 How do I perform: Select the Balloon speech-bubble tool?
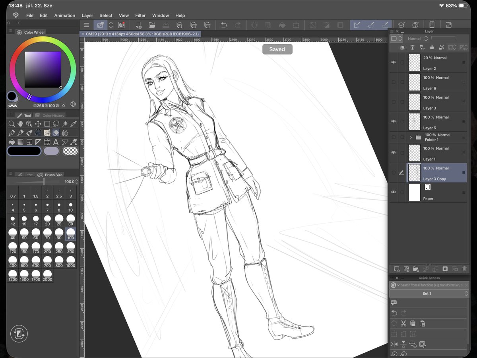pos(65,142)
